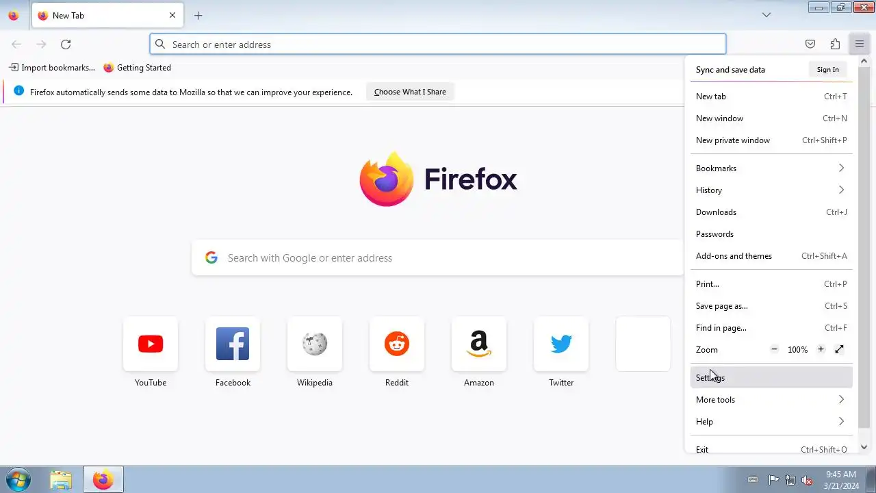Screen dimensions: 876x493
Task: Click the on-screen keyboard tray icon
Action: pos(753,480)
